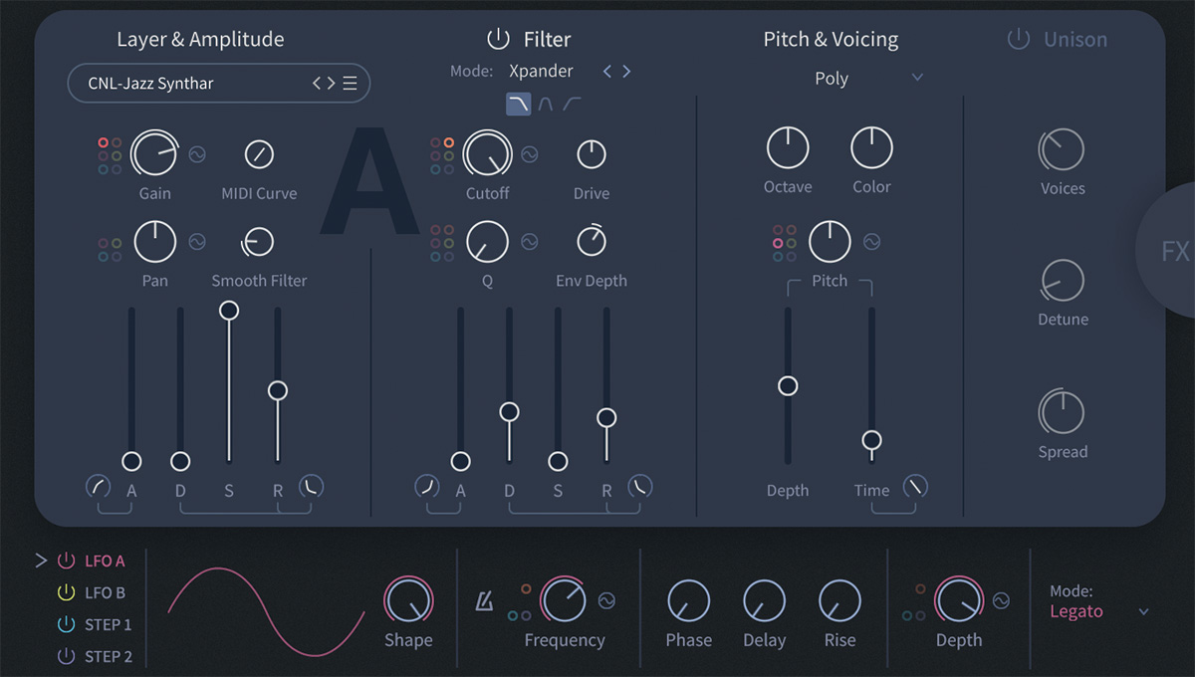The width and height of the screenshot is (1195, 677).
Task: Switch to previous filter mode arrow
Action: 607,72
